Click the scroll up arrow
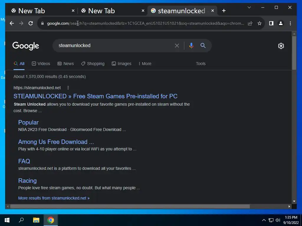Screen dimensions: 302x226 (294, 34)
